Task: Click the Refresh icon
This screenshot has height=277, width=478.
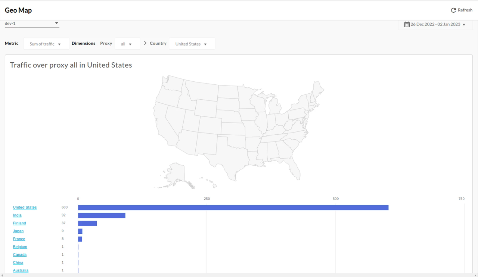Action: 453,10
